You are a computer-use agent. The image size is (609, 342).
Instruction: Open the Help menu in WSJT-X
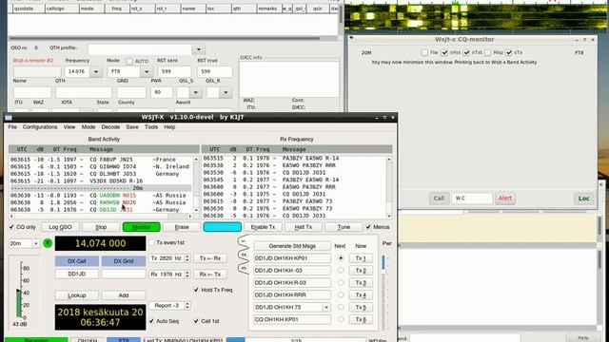[x=169, y=127]
